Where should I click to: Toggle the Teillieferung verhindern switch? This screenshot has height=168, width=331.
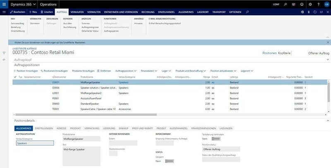pos(215,139)
